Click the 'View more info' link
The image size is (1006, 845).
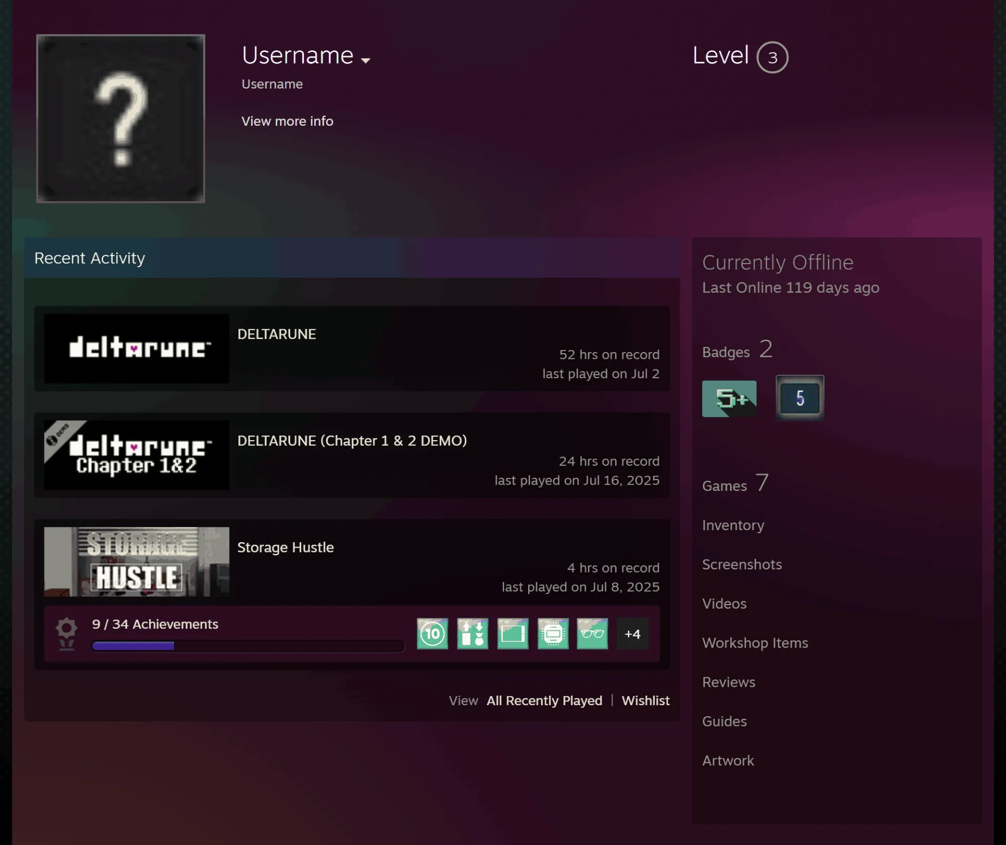(287, 121)
